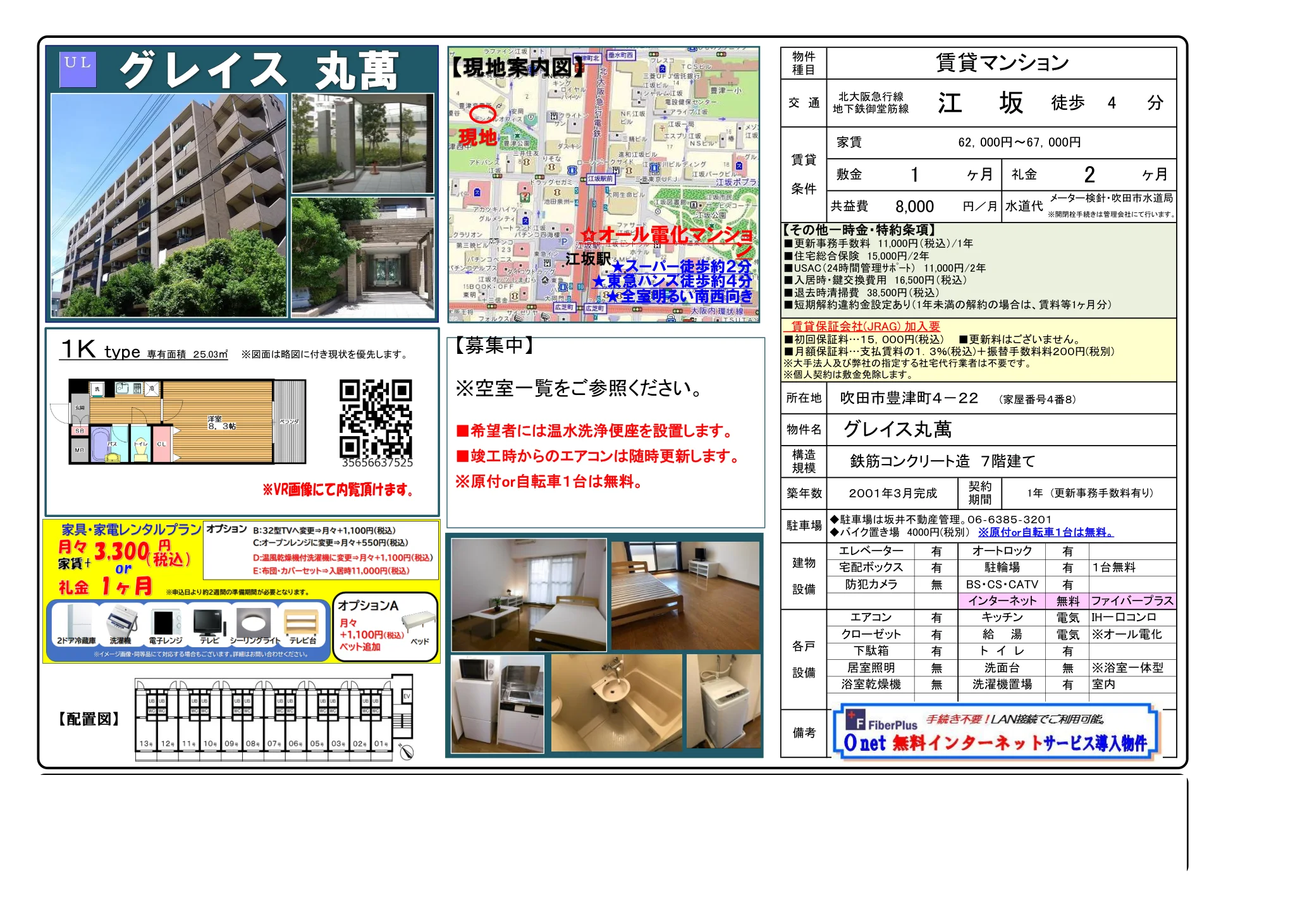Image resolution: width=1300 pixels, height=919 pixels.
Task: Click the red 現地 circle on the map
Action: coord(482,114)
